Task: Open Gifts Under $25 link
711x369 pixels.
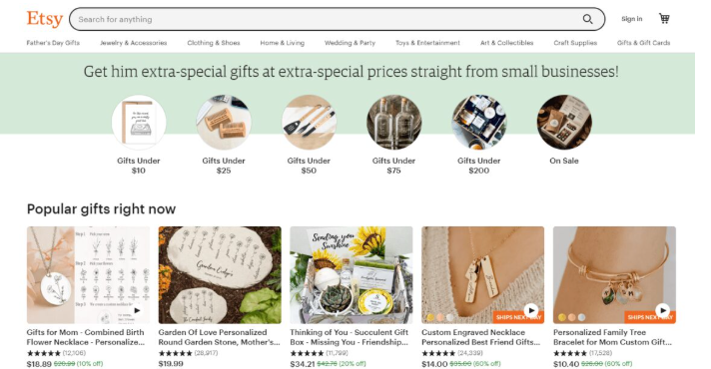Action: click(x=224, y=166)
